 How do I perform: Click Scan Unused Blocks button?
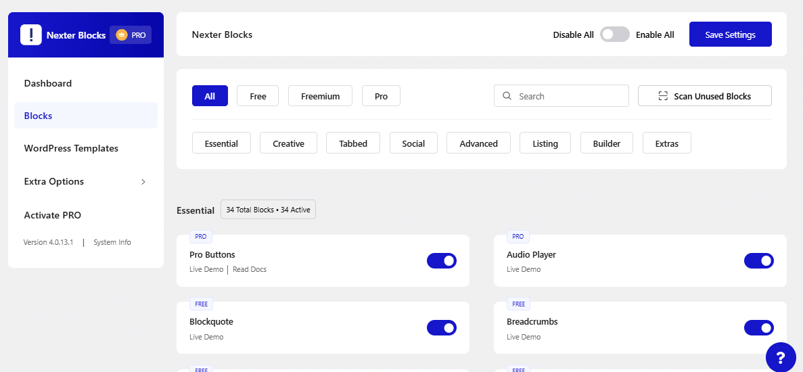[x=705, y=95]
